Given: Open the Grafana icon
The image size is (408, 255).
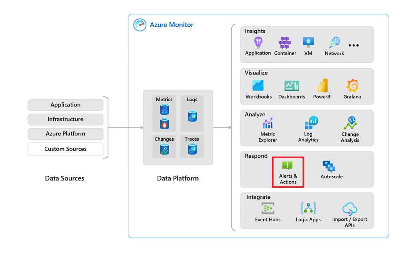Looking at the screenshot, I should pos(352,85).
